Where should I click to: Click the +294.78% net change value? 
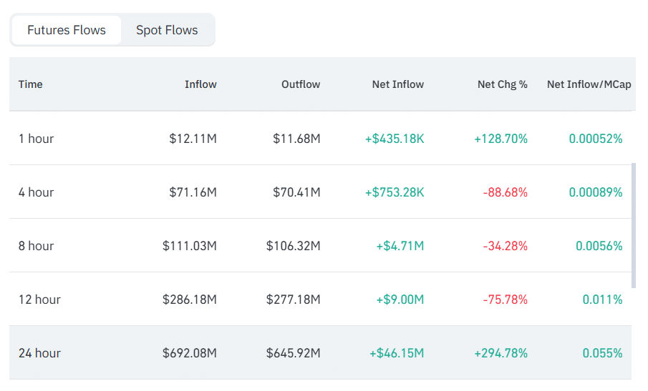point(501,353)
